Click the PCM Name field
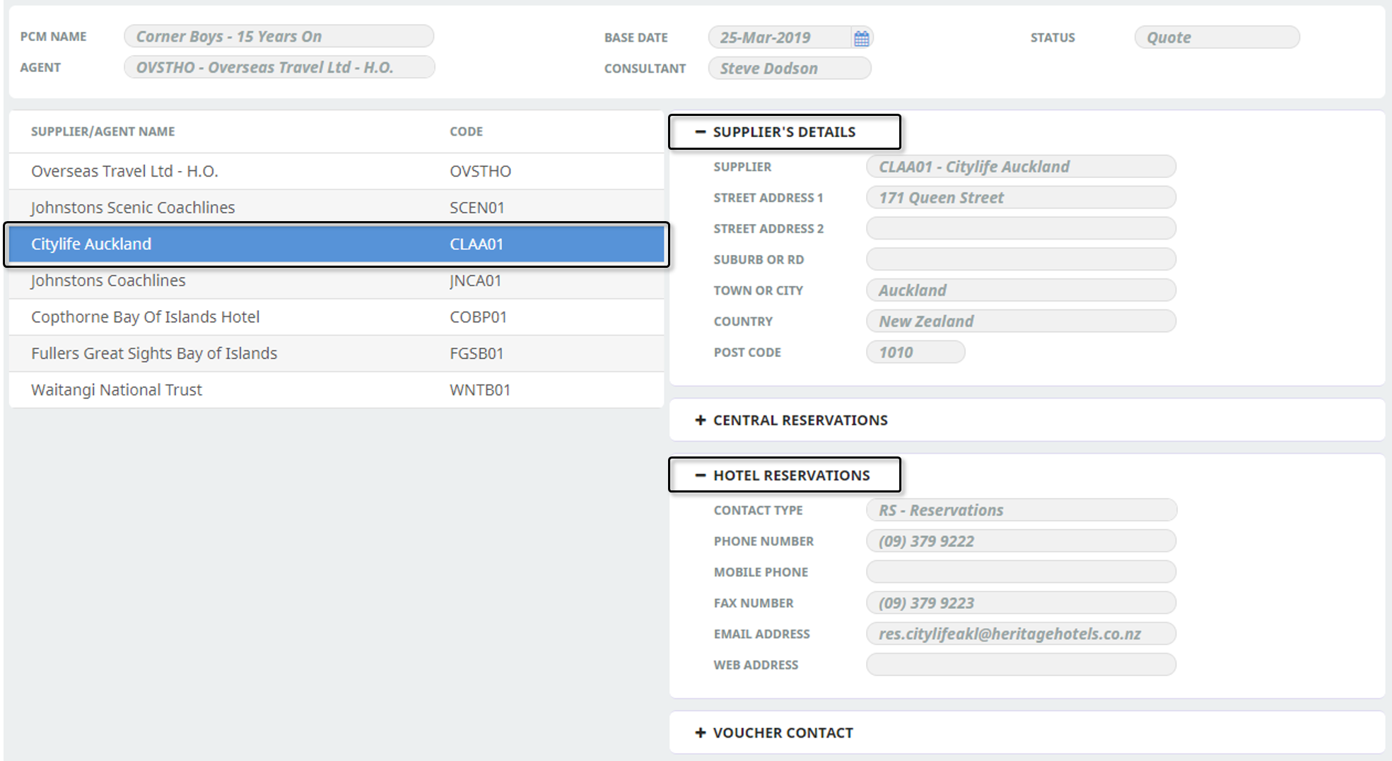Screen dimensions: 1392x761 tap(279, 37)
